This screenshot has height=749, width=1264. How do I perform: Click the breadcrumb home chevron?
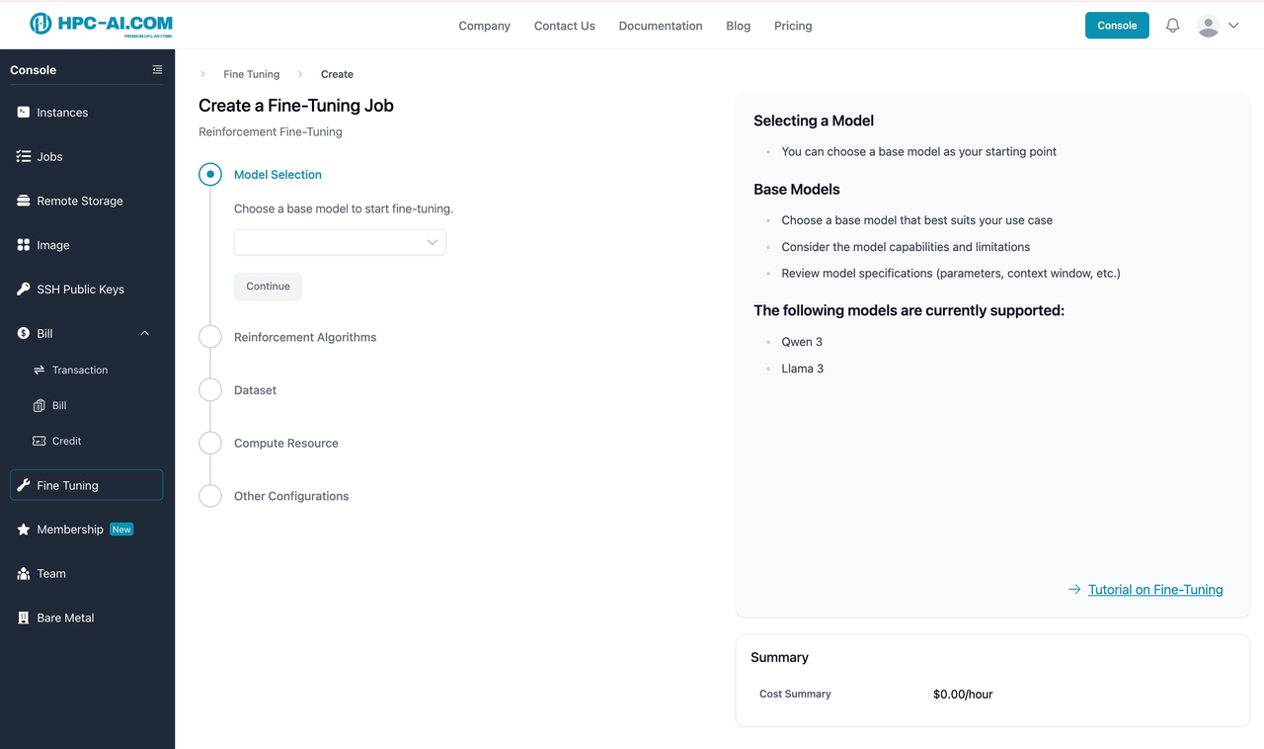202,74
